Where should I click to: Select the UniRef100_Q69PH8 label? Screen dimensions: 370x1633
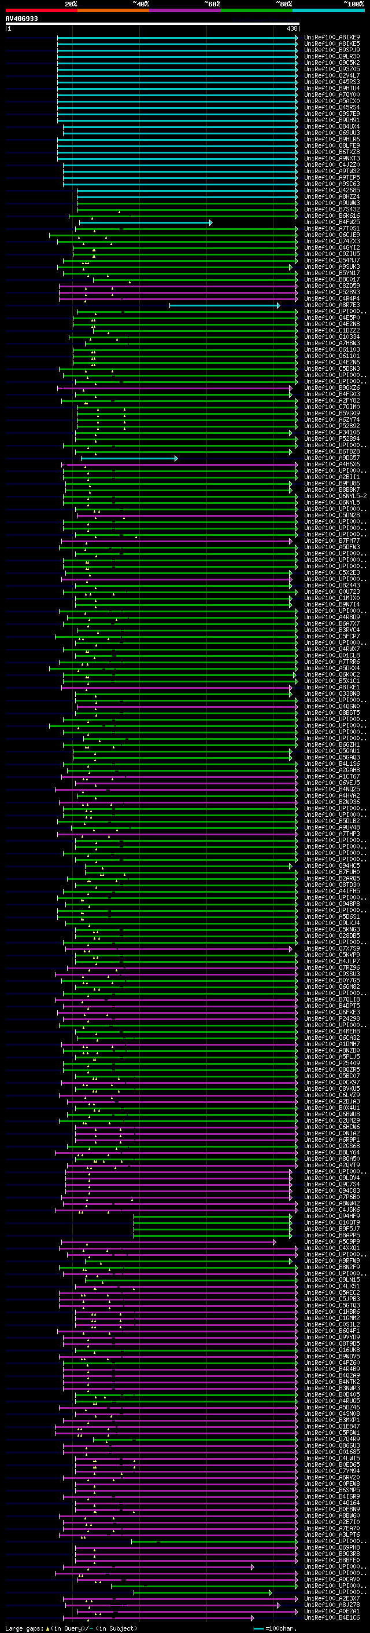click(332, 1547)
